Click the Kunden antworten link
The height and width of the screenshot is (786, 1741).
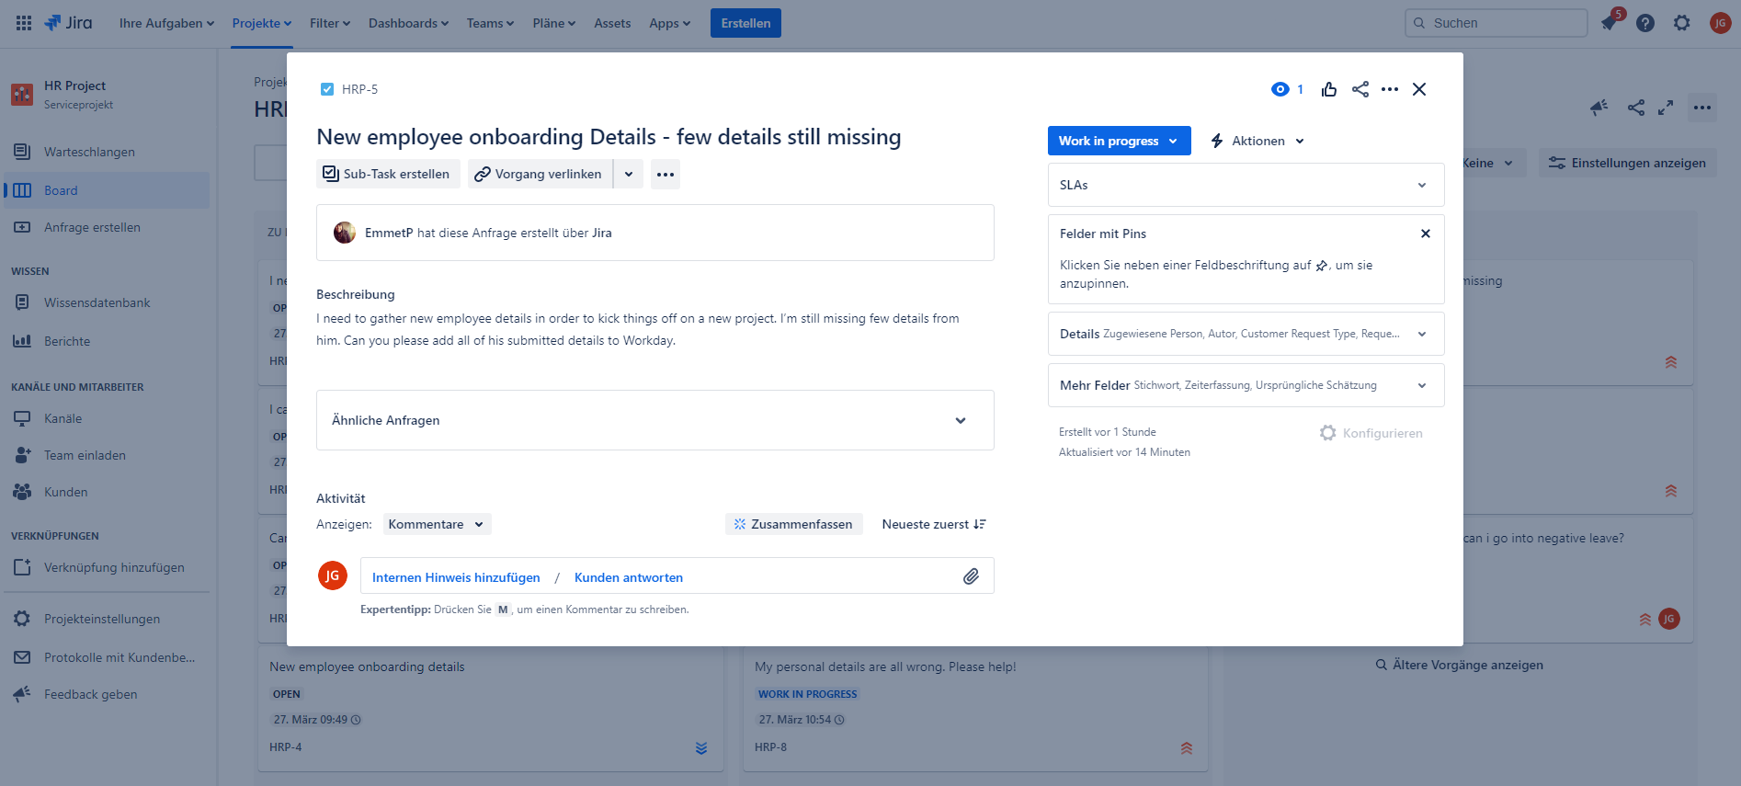tap(629, 577)
